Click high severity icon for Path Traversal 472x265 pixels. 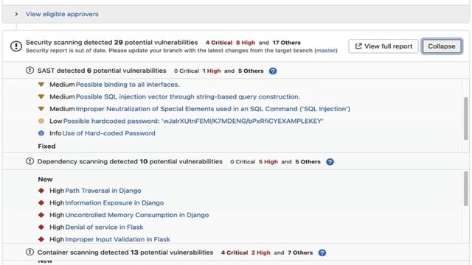click(x=41, y=191)
